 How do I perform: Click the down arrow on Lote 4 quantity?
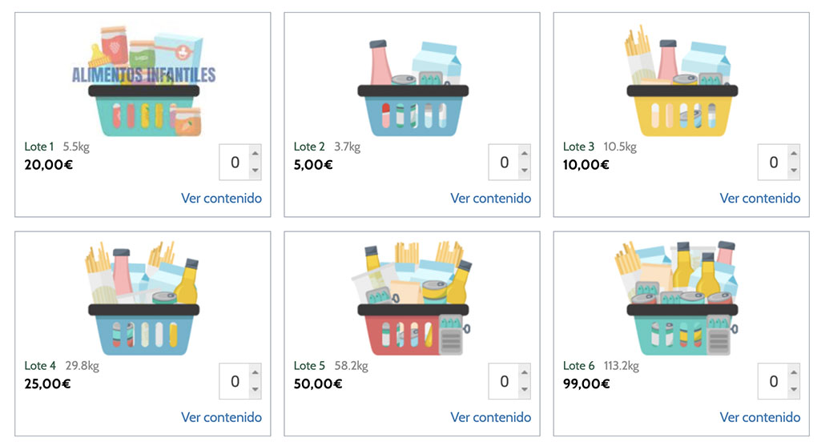click(255, 389)
